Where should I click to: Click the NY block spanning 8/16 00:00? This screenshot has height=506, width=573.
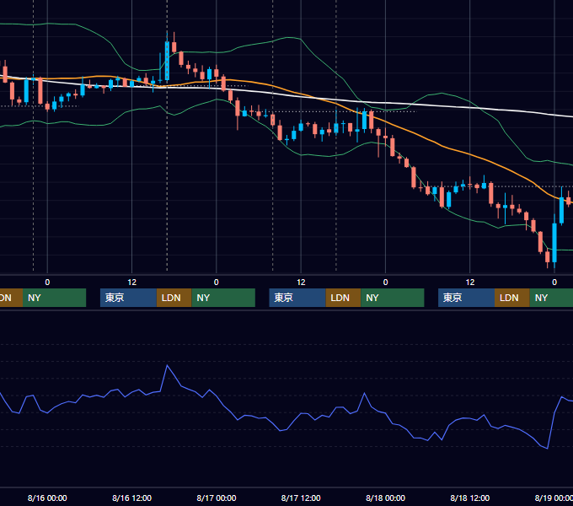[54, 298]
